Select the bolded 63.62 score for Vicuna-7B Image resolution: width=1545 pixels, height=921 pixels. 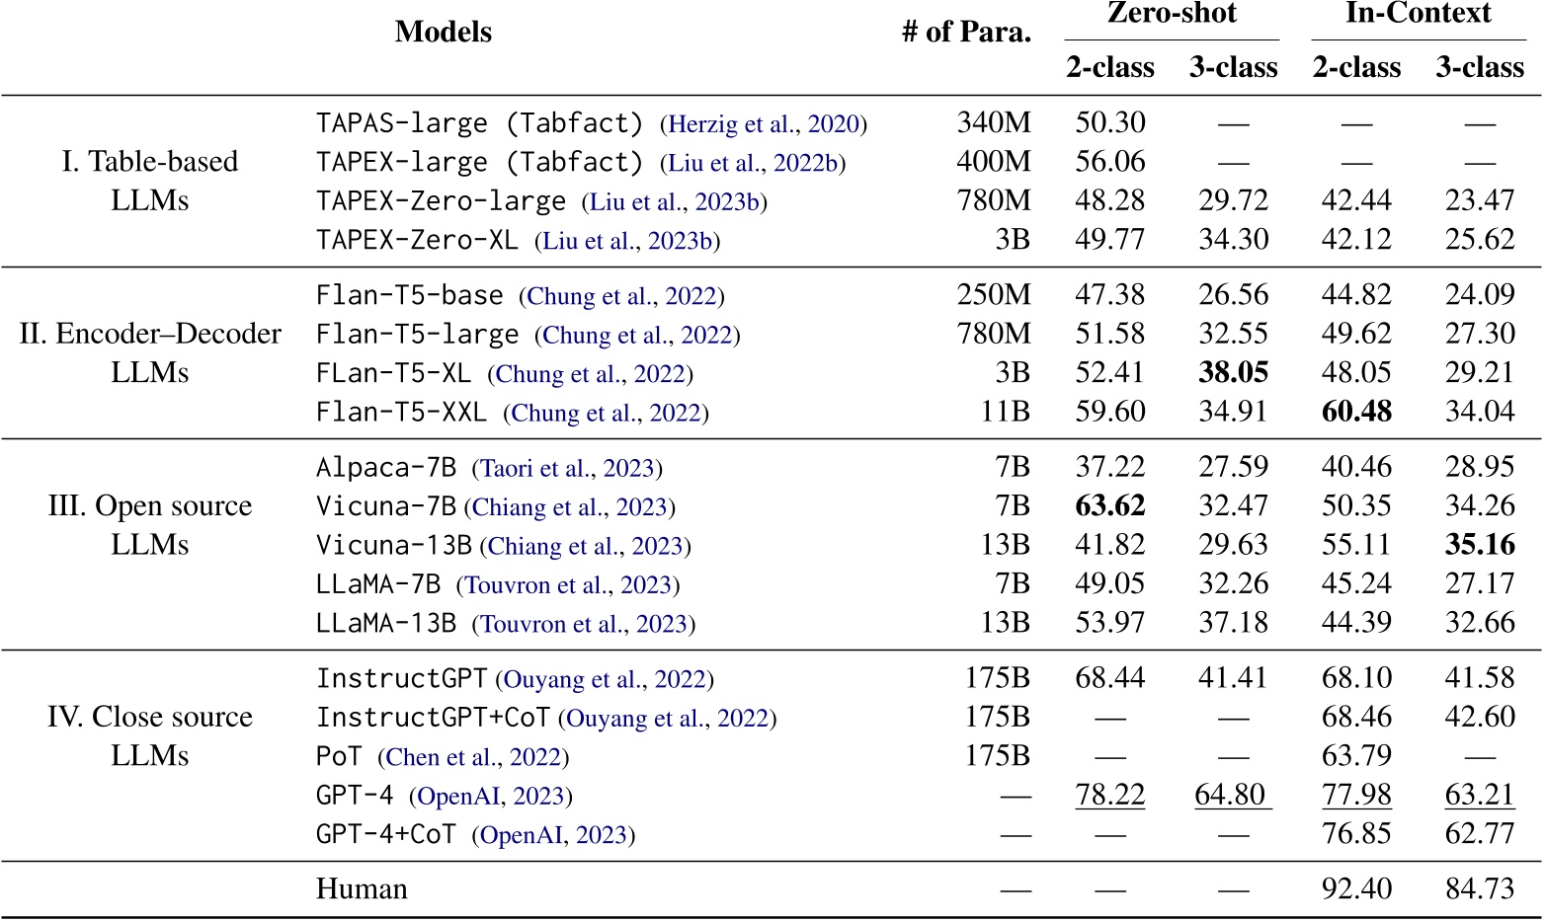tap(1110, 505)
